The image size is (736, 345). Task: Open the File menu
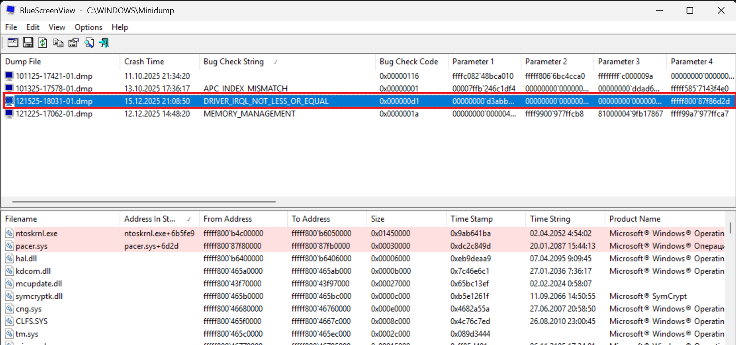click(11, 27)
